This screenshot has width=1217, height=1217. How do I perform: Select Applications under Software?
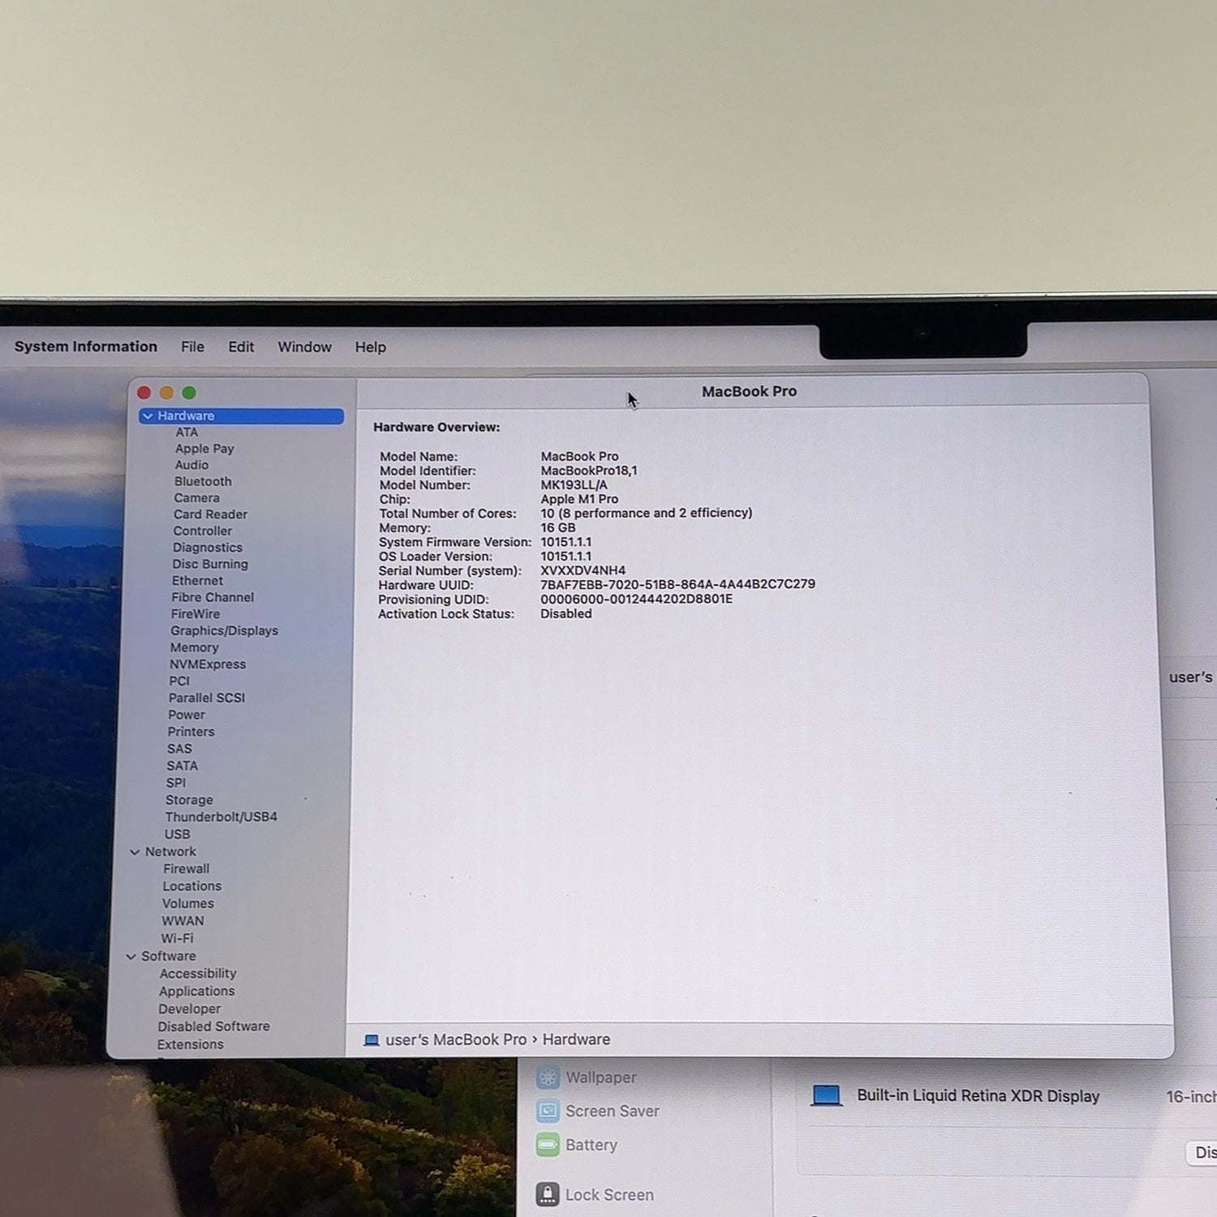(196, 991)
